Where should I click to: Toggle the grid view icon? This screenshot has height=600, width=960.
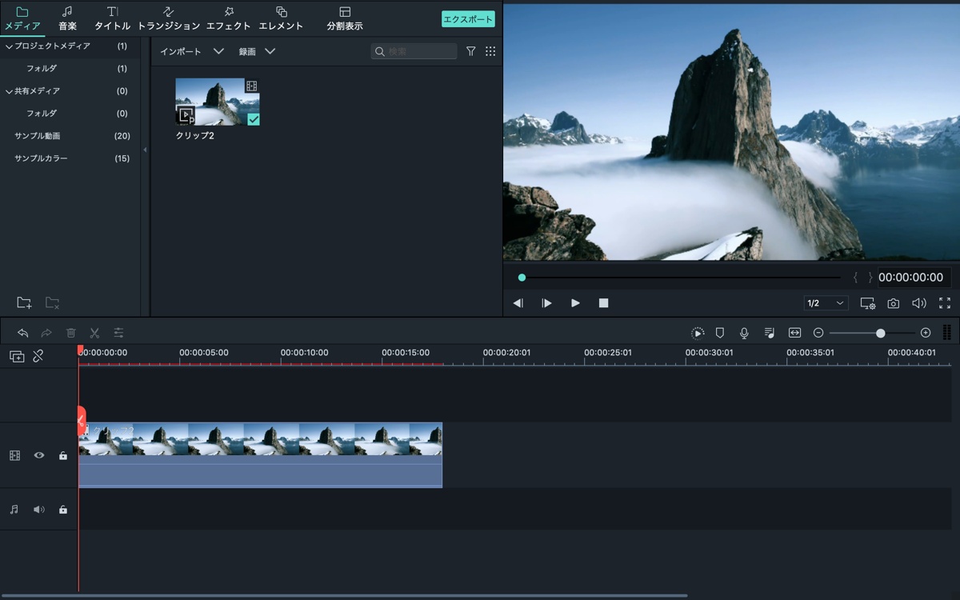(x=490, y=51)
